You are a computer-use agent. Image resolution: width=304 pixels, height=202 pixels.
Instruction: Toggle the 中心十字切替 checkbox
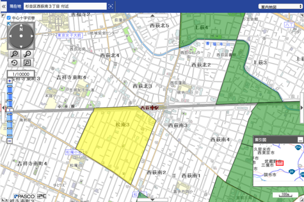coord(9,18)
